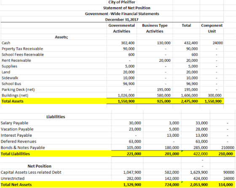Select Salary Payable total 33,000
The height and width of the screenshot is (188, 236).
tap(202, 123)
